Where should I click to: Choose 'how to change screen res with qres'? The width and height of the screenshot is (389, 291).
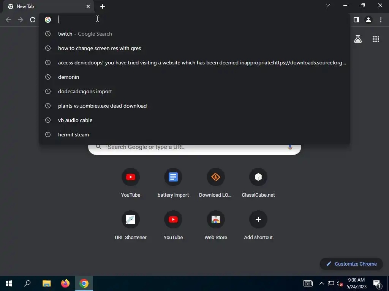[194, 48]
